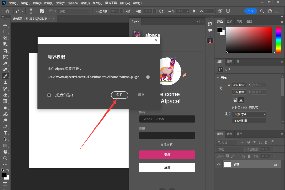Viewport: 285px width, 190px height.
Task: Open the search icon in options bar
Action: pyautogui.click(x=262, y=11)
